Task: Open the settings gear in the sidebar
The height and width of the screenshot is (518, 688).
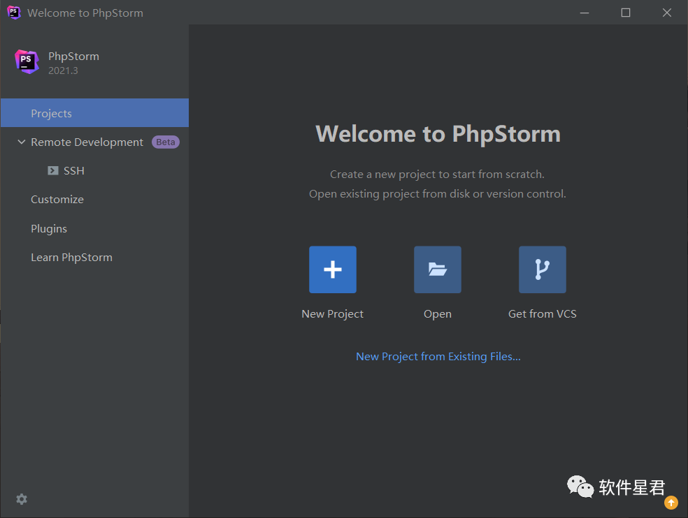Action: tap(22, 499)
